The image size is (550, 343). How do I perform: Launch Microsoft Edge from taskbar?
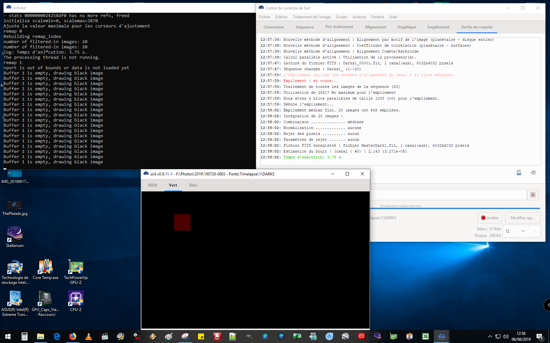tap(56, 336)
